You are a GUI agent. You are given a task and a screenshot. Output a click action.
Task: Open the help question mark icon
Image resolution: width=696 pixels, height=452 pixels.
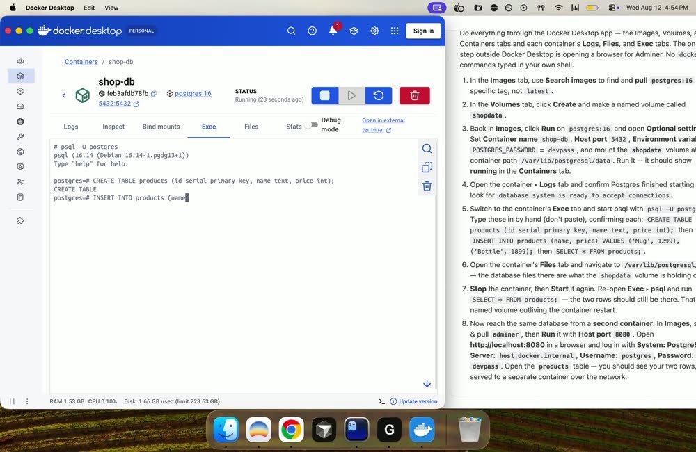[312, 31]
